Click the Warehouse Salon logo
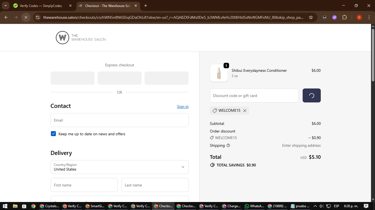Image resolution: width=375 pixels, height=210 pixels. tap(81, 38)
